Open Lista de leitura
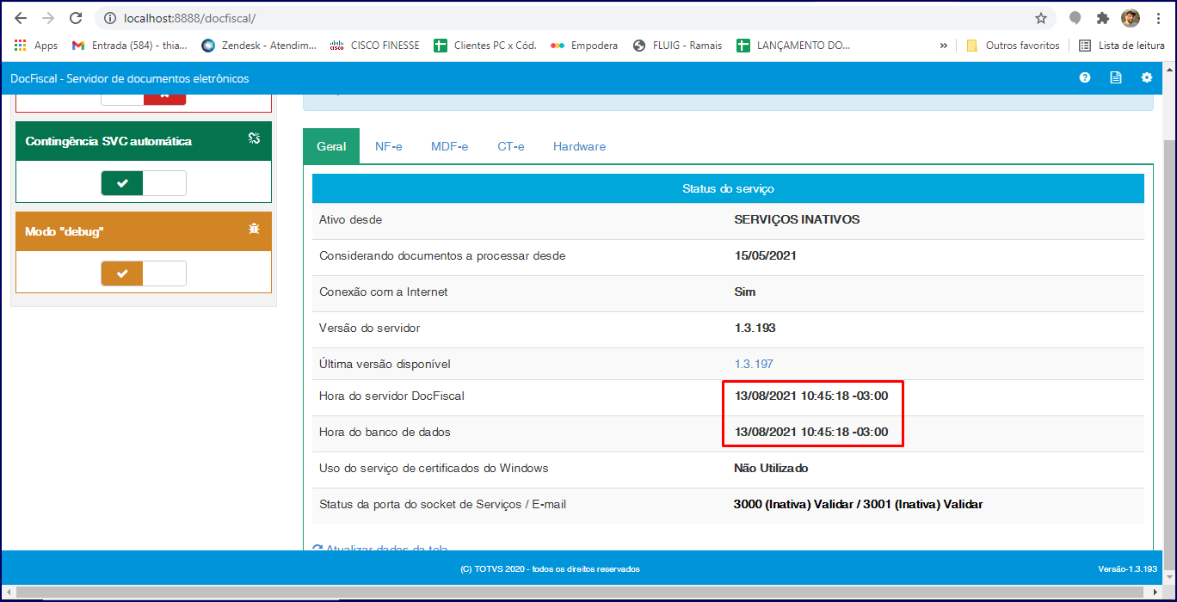The width and height of the screenshot is (1177, 602). [x=1122, y=46]
